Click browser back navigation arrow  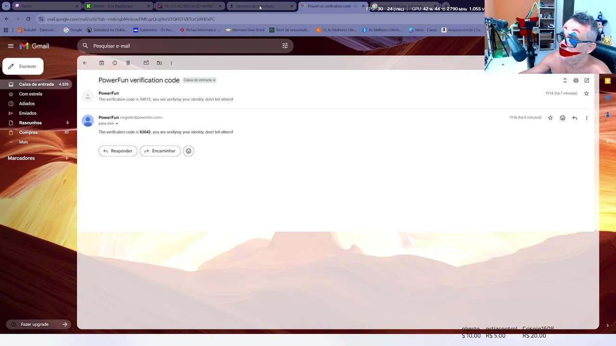click(6, 19)
